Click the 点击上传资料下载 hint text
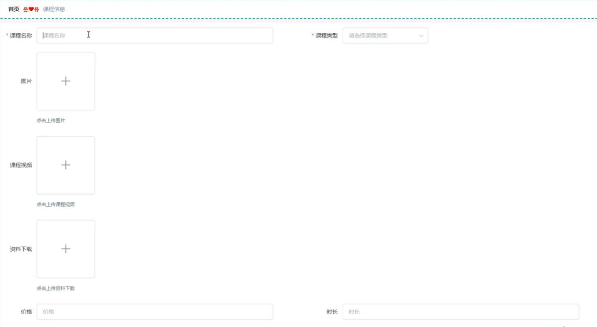Image resolution: width=597 pixels, height=327 pixels. (56, 288)
